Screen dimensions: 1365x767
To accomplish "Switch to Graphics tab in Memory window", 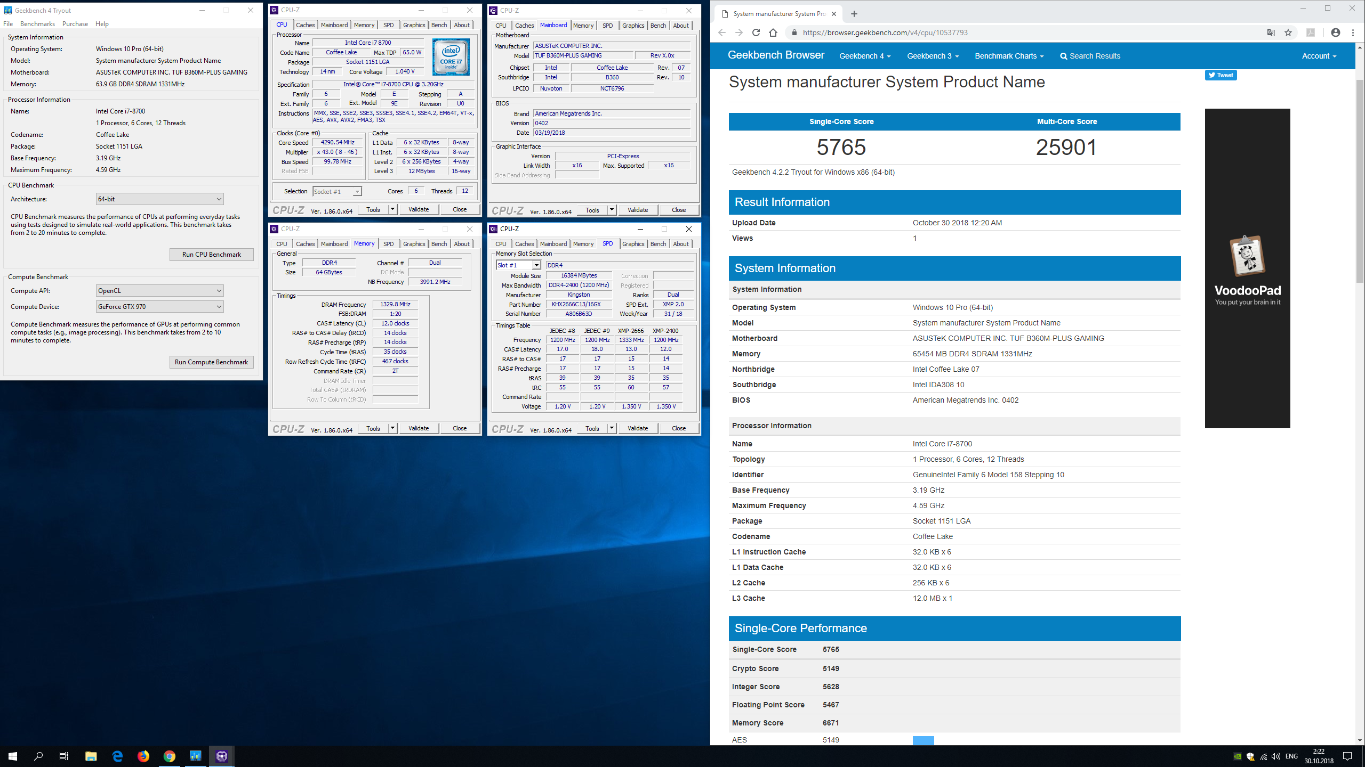I will (414, 244).
